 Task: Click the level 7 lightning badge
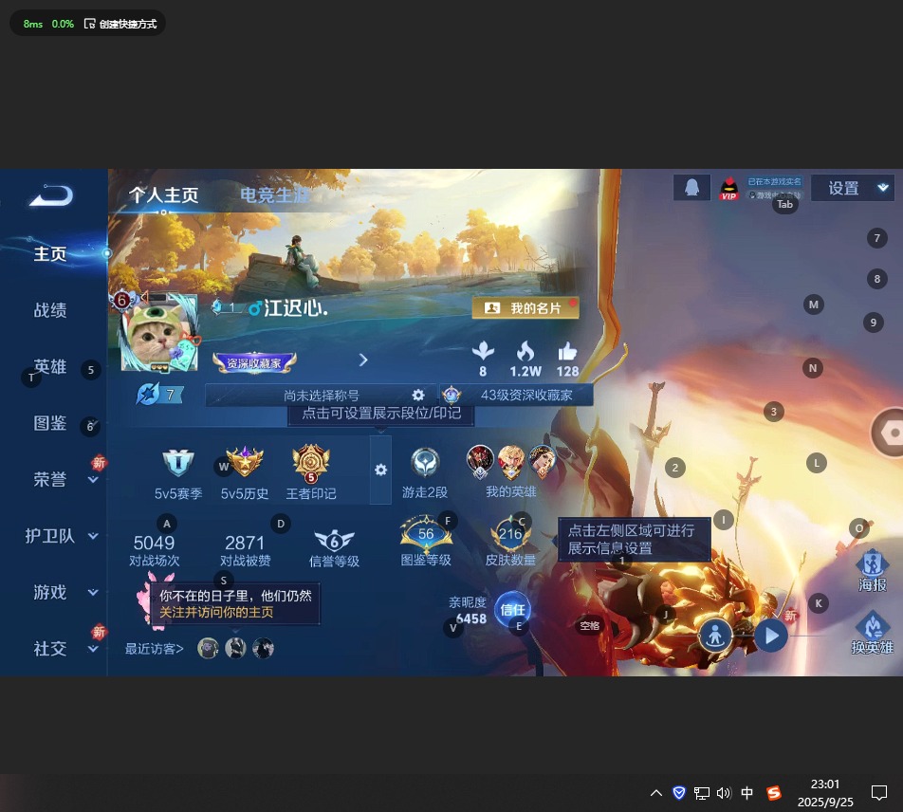159,395
